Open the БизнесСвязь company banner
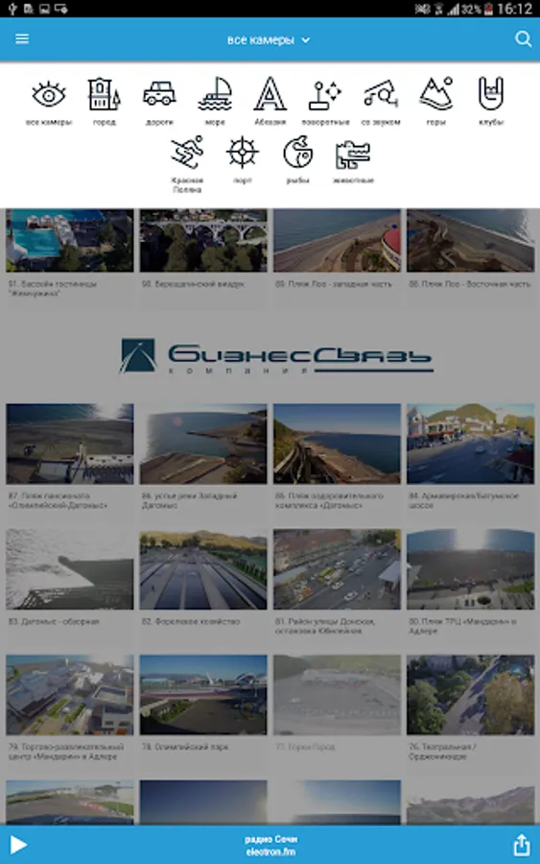The width and height of the screenshot is (540, 864). click(x=276, y=356)
